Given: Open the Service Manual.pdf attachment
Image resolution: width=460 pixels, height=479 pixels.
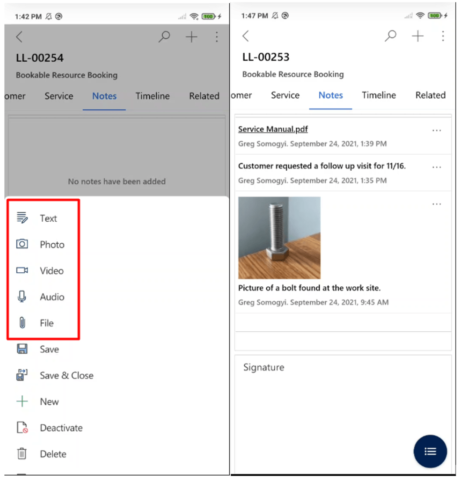Looking at the screenshot, I should (x=273, y=129).
